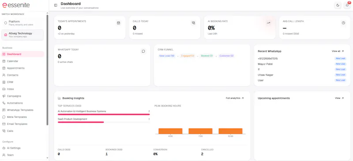353x161 pixels.
Task: Click the AI Settings sidebar icon
Action: point(4,148)
